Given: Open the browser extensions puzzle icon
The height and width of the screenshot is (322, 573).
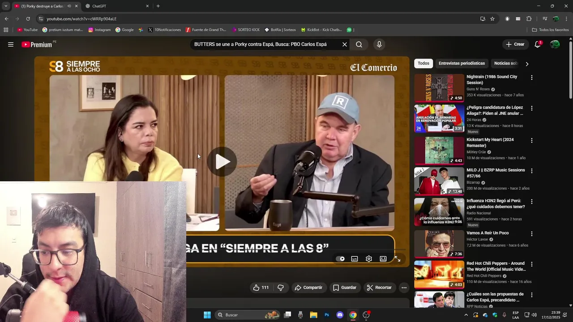Looking at the screenshot, I should pos(529,19).
